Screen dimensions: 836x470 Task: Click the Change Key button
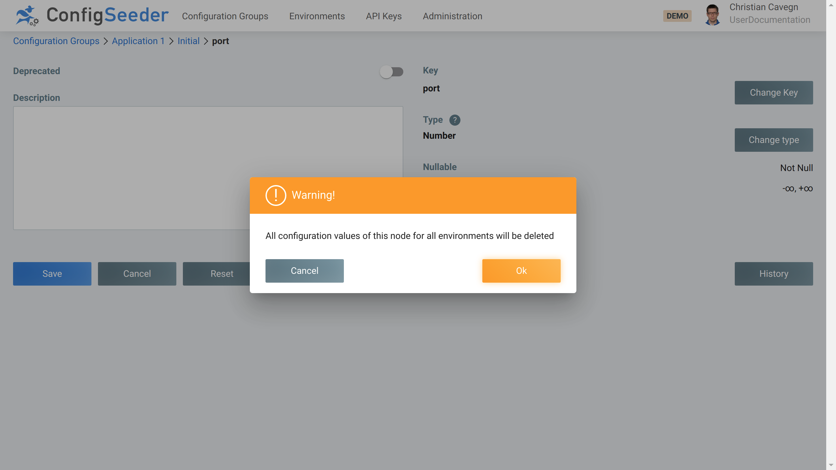coord(774,93)
